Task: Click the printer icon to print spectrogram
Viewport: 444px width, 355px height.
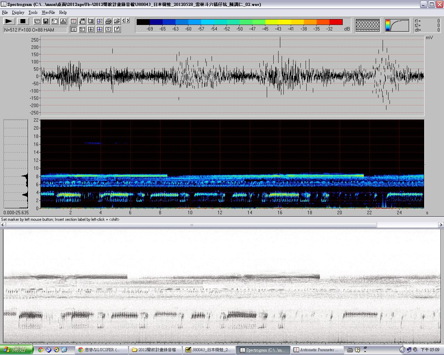Action: pyautogui.click(x=108, y=21)
